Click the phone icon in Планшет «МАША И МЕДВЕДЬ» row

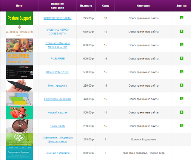[x=182, y=45]
